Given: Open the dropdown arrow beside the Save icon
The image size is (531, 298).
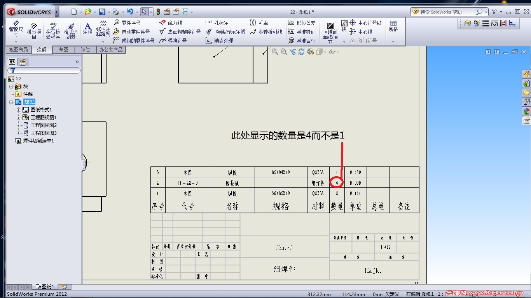Looking at the screenshot, I should click(109, 12).
